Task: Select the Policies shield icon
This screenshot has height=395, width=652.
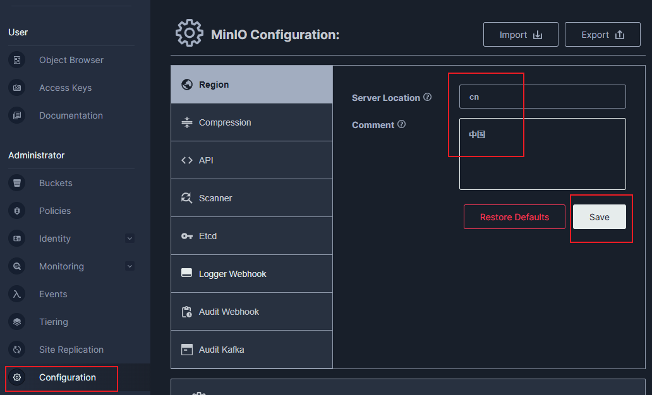Action: (17, 211)
